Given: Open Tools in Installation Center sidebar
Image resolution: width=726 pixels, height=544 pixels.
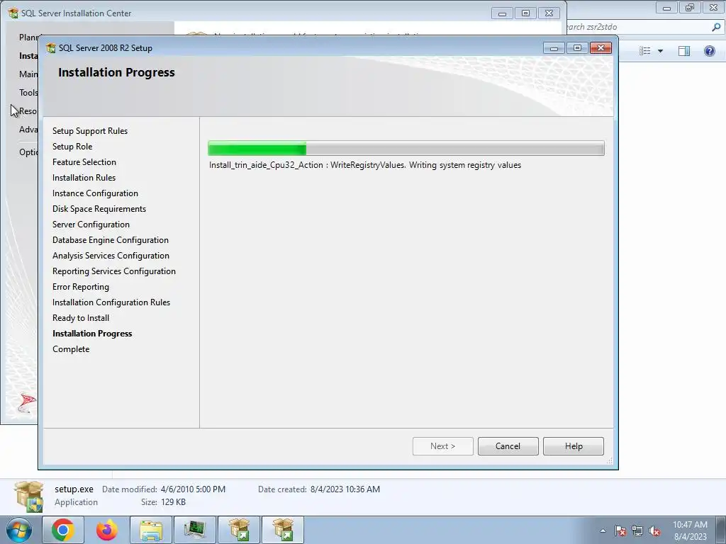Looking at the screenshot, I should coord(28,93).
